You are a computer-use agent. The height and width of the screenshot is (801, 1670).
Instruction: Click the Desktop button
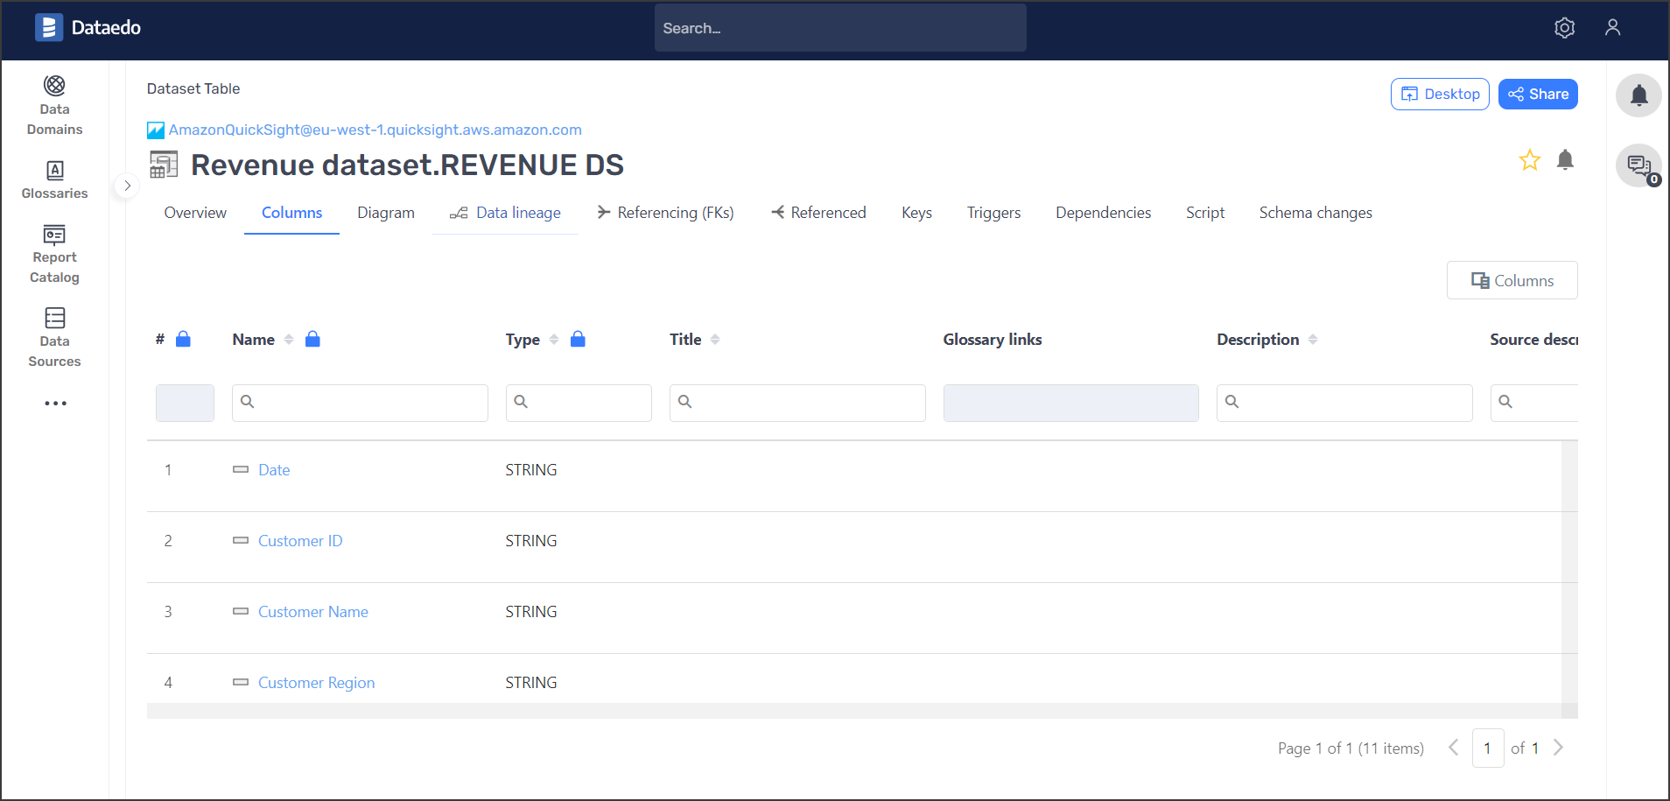1440,94
